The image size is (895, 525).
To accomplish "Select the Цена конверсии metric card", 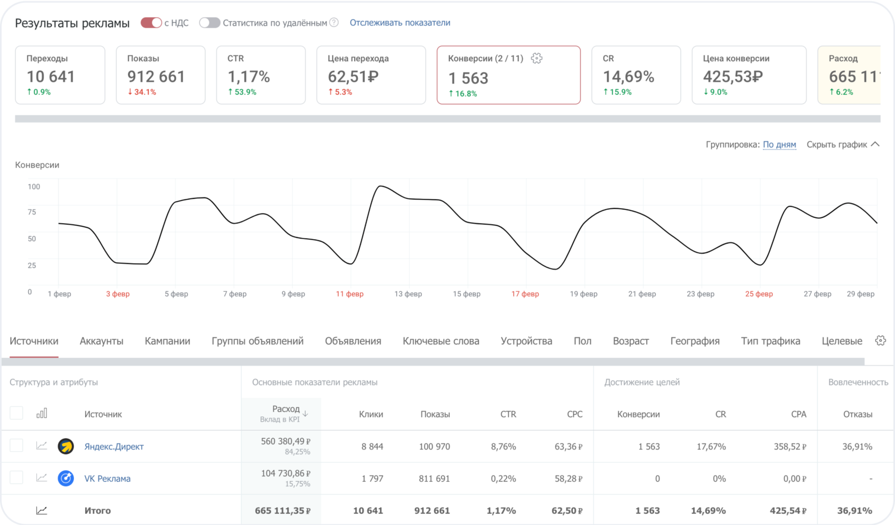I will 749,75.
